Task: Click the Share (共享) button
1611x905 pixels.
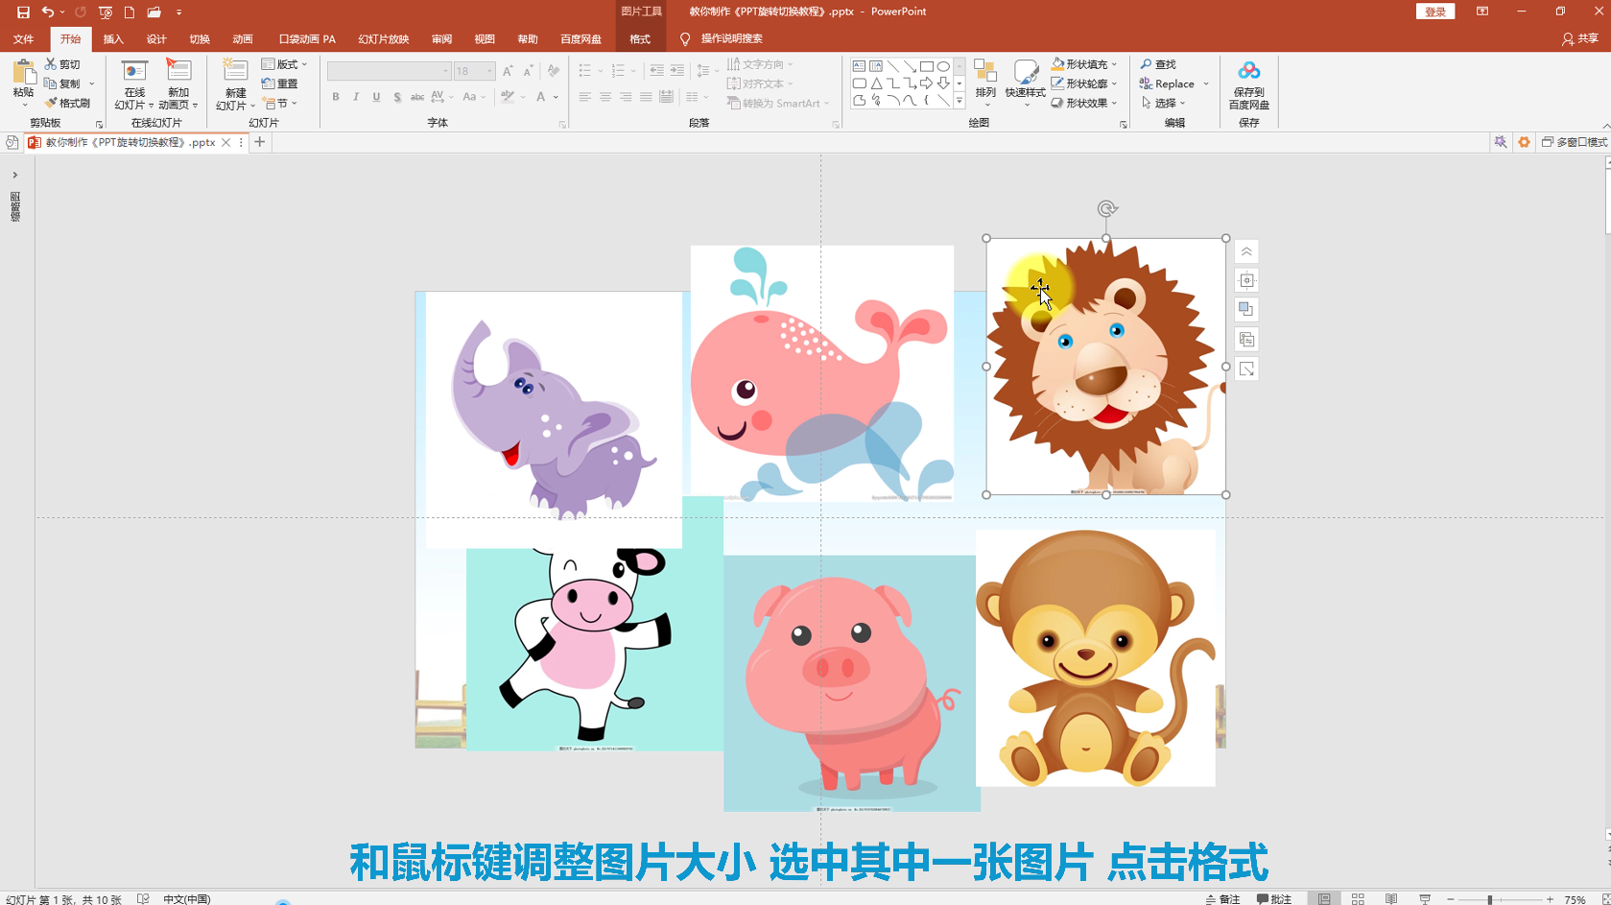Action: click(x=1580, y=39)
